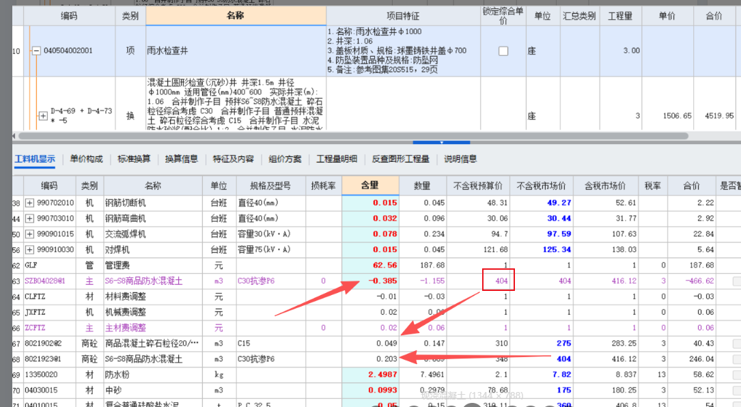The height and width of the screenshot is (407, 741).
Task: Select the 含量 cell showing -0.385
Action: pyautogui.click(x=370, y=281)
